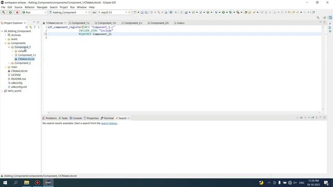333x187 pixels.
Task: Open the Window menu
Action: 82,7
